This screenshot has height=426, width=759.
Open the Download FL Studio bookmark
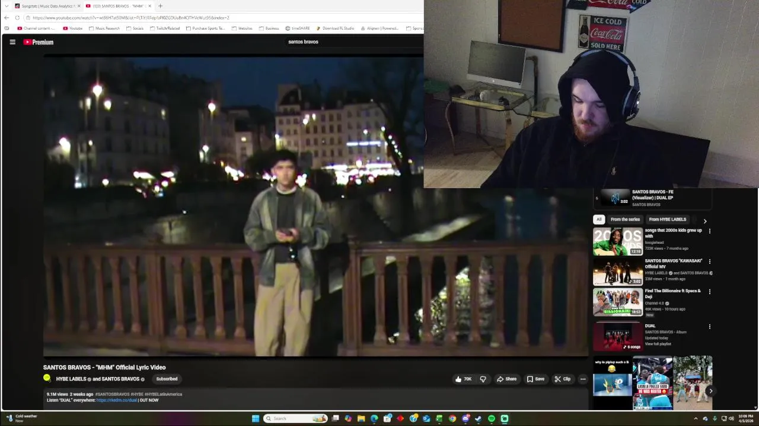(336, 28)
